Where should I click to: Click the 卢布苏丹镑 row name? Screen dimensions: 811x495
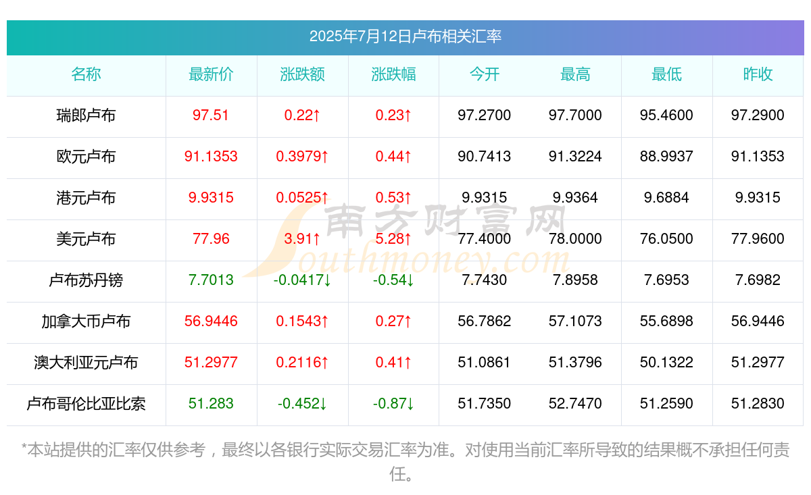(86, 280)
